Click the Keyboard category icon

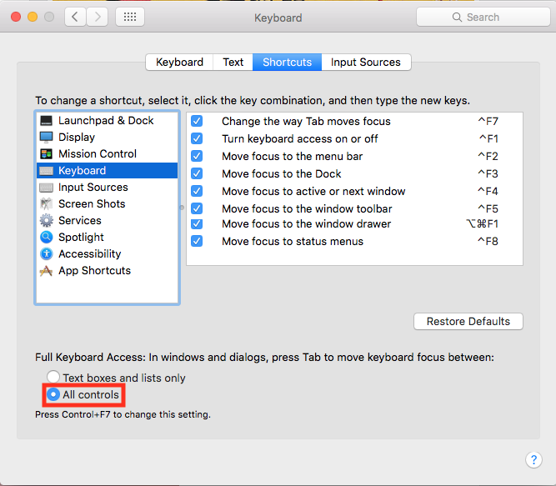(46, 171)
